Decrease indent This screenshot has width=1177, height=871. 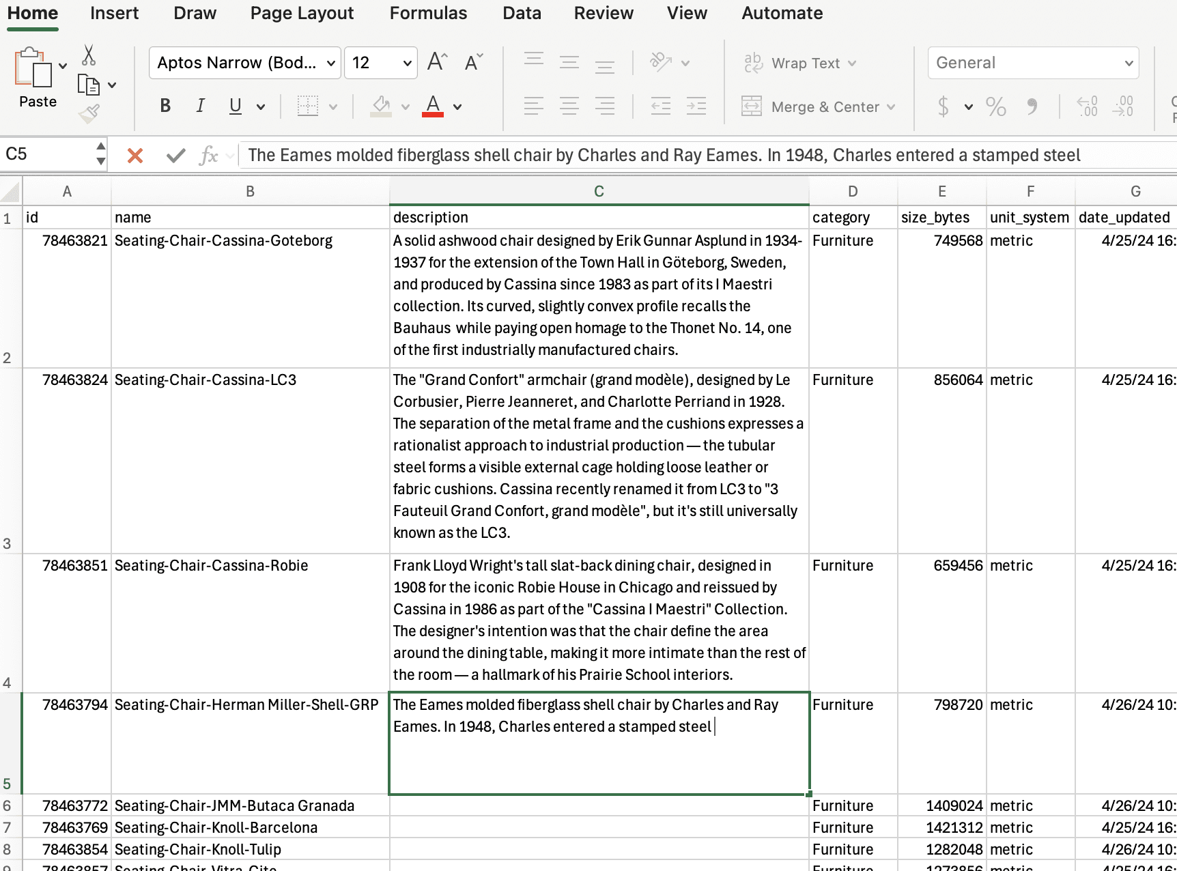661,106
